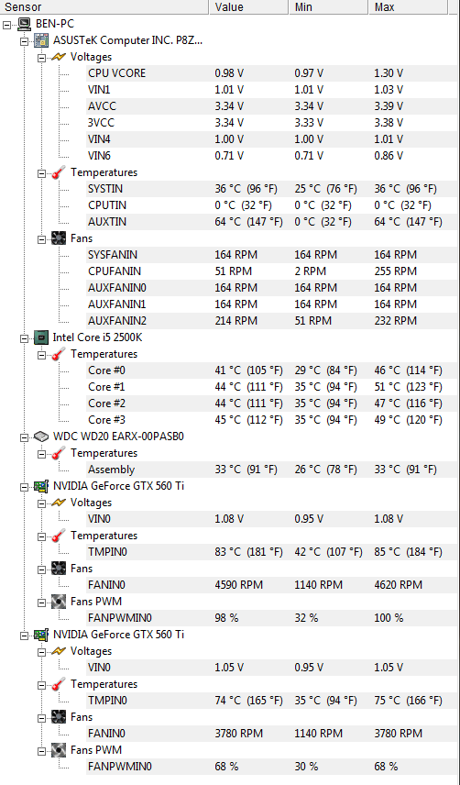Click the first GTX 560 Ti Voltages icon
Screen dimensions: 460x785
coord(59,503)
